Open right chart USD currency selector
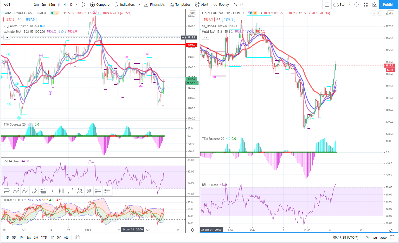399x243 pixels. (x=391, y=13)
